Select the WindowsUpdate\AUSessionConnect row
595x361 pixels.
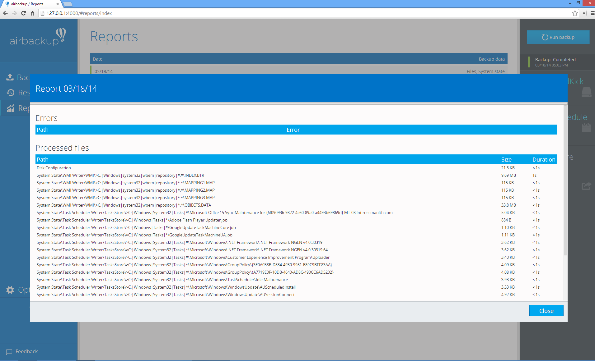click(x=296, y=295)
